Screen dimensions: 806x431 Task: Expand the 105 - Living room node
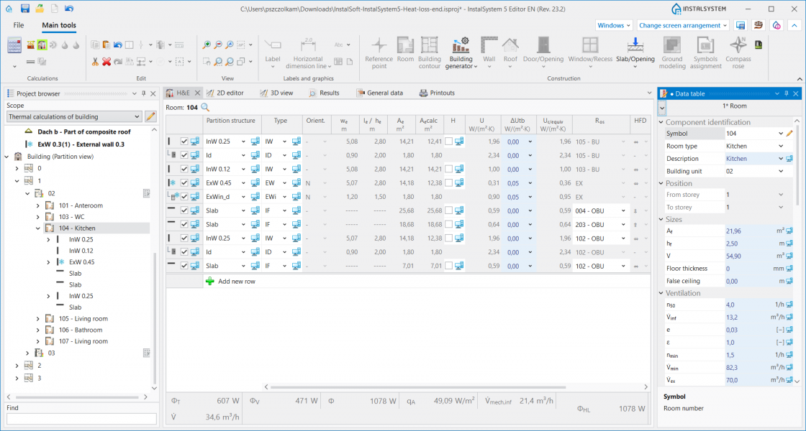coord(39,319)
